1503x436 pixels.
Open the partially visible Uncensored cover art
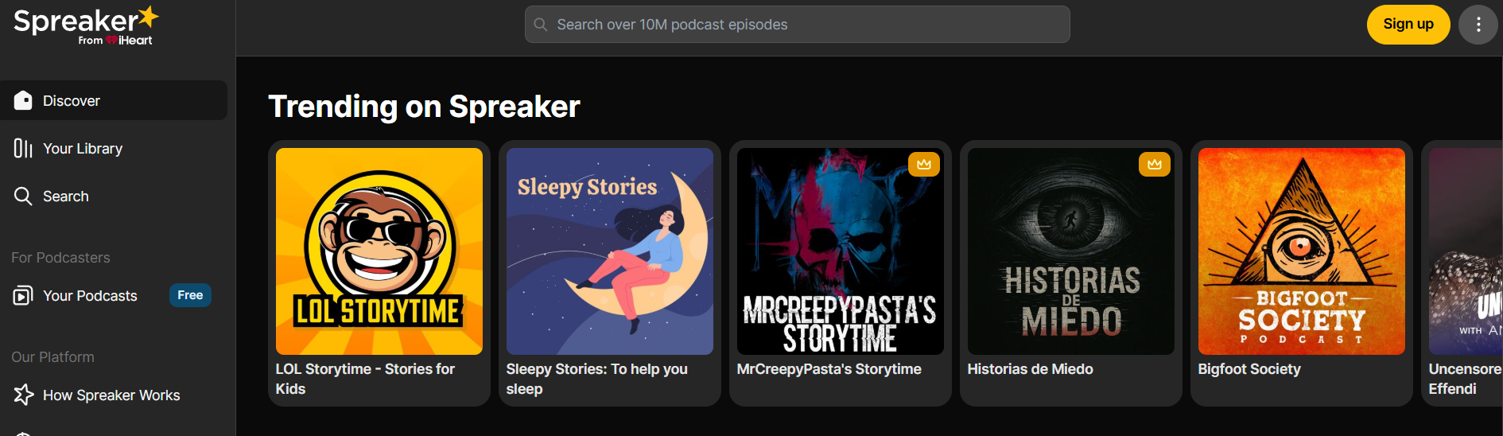(1466, 251)
